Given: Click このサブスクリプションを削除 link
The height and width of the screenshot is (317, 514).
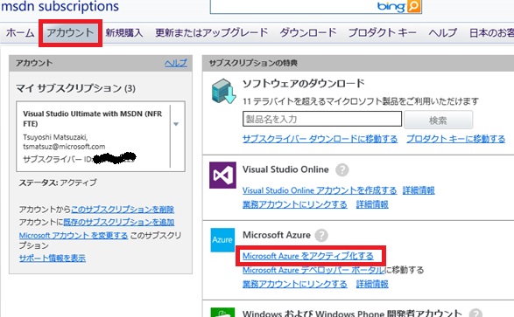Looking at the screenshot, I should 123,210.
